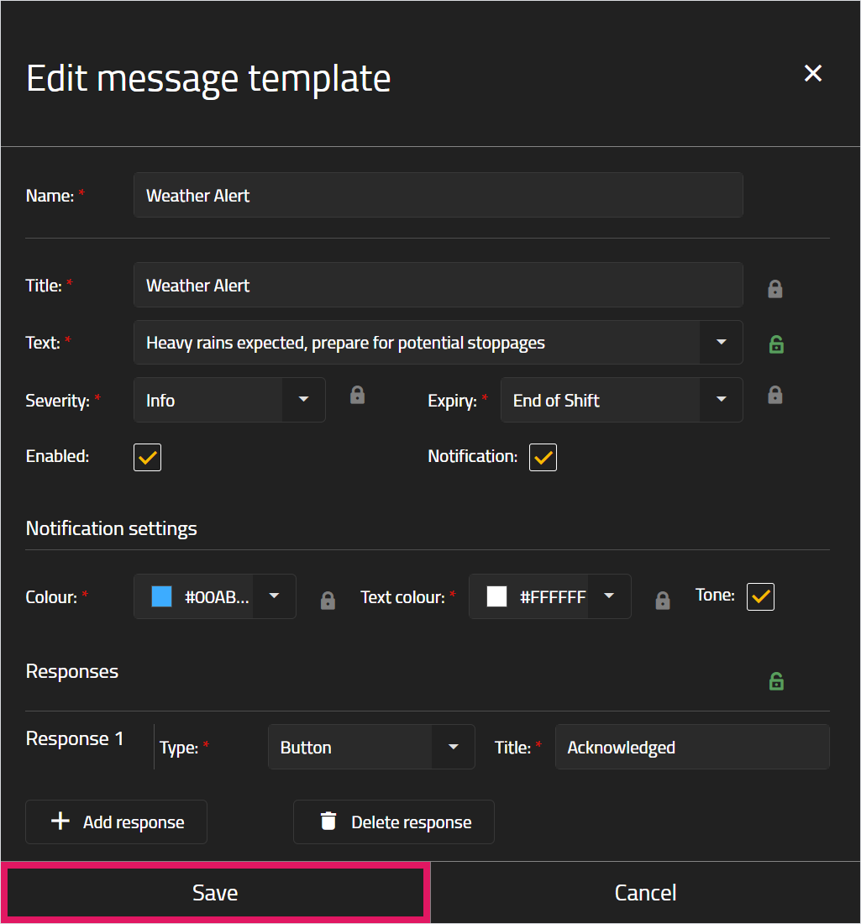Save the message template
Image resolution: width=861 pixels, height=924 pixels.
click(x=215, y=893)
